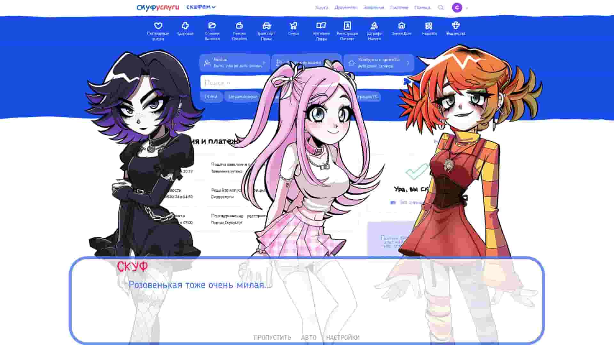The image size is (614, 345).
Task: Expand the Конкурсы и проекты card arrow
Action: (x=409, y=63)
